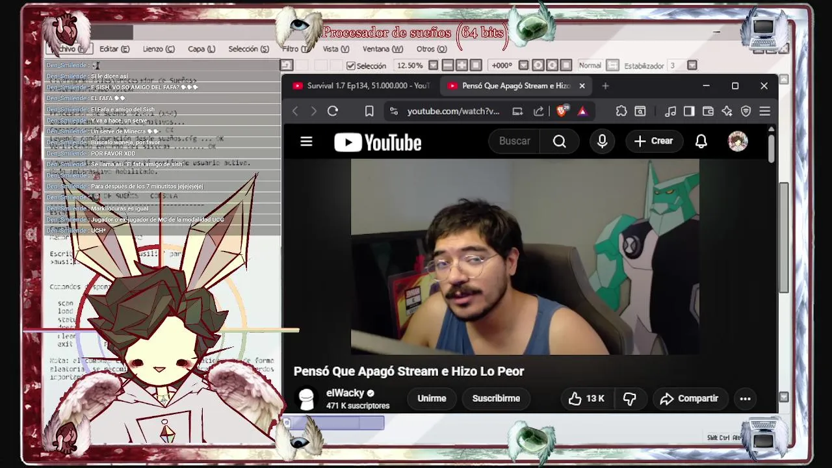Viewport: 832px width, 468px height.
Task: Open the Otros (O) menu
Action: (432, 49)
